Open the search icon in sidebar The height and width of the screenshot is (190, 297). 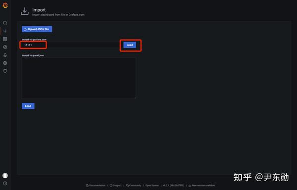click(5, 23)
